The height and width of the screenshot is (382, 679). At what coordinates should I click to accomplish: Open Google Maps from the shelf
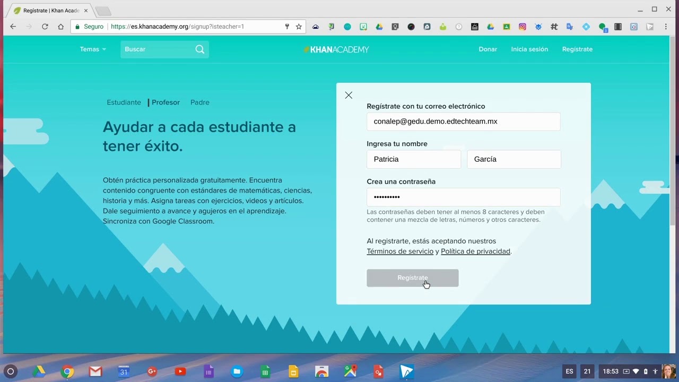(x=350, y=371)
